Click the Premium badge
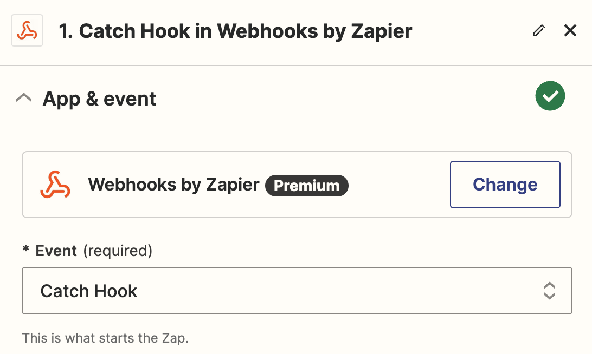The image size is (592, 354). (307, 186)
